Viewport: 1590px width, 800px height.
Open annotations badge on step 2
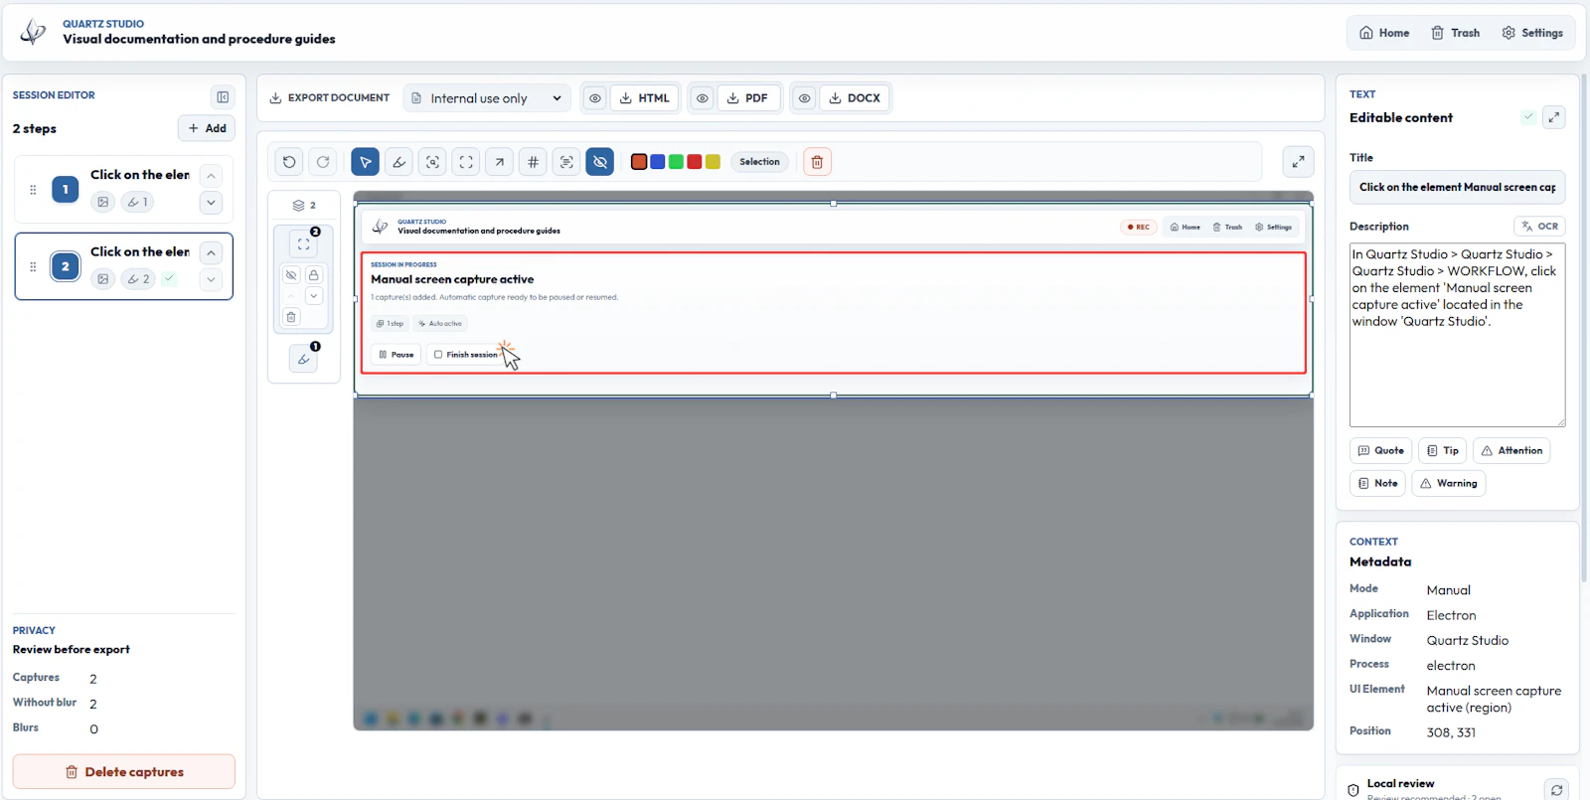pyautogui.click(x=139, y=279)
